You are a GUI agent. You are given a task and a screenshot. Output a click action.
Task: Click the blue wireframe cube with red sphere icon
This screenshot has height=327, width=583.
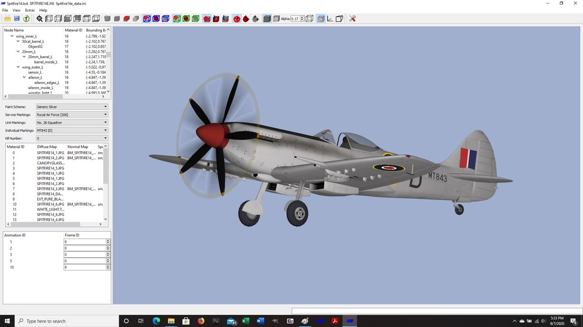[147, 19]
